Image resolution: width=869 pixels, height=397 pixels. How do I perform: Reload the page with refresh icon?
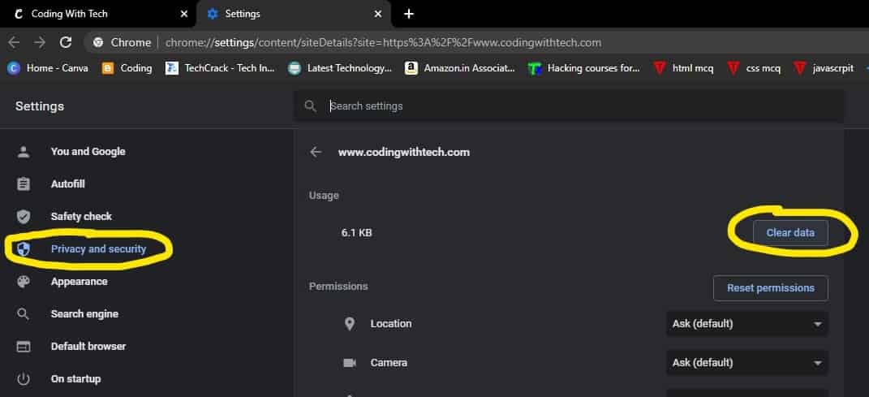pyautogui.click(x=66, y=42)
